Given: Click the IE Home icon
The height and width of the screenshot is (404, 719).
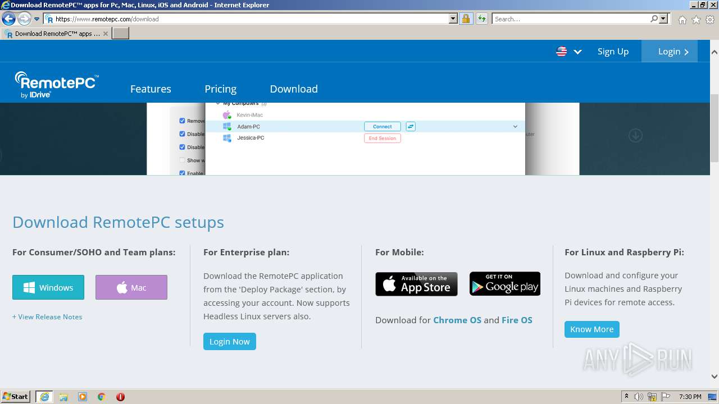Looking at the screenshot, I should point(682,20).
